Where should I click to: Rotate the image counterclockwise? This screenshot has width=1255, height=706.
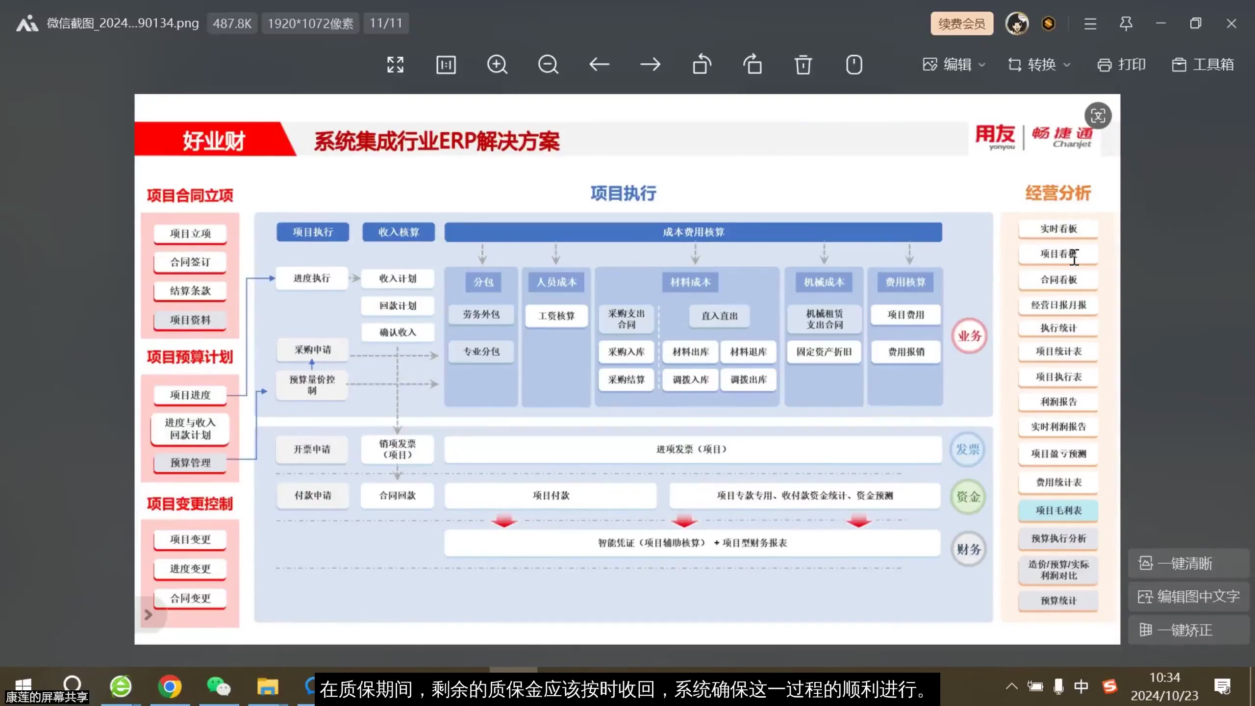pos(702,64)
